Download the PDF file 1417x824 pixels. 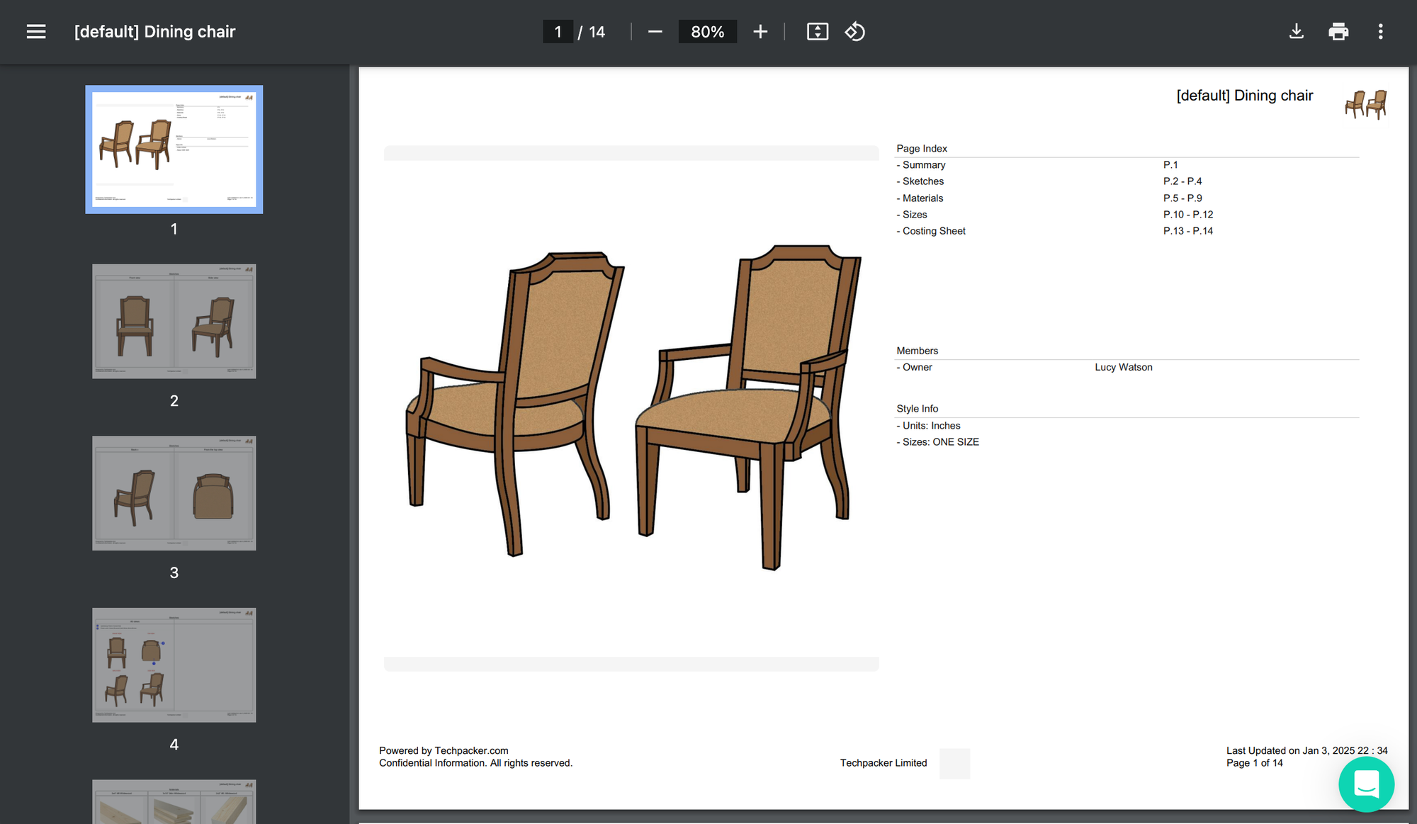tap(1296, 32)
